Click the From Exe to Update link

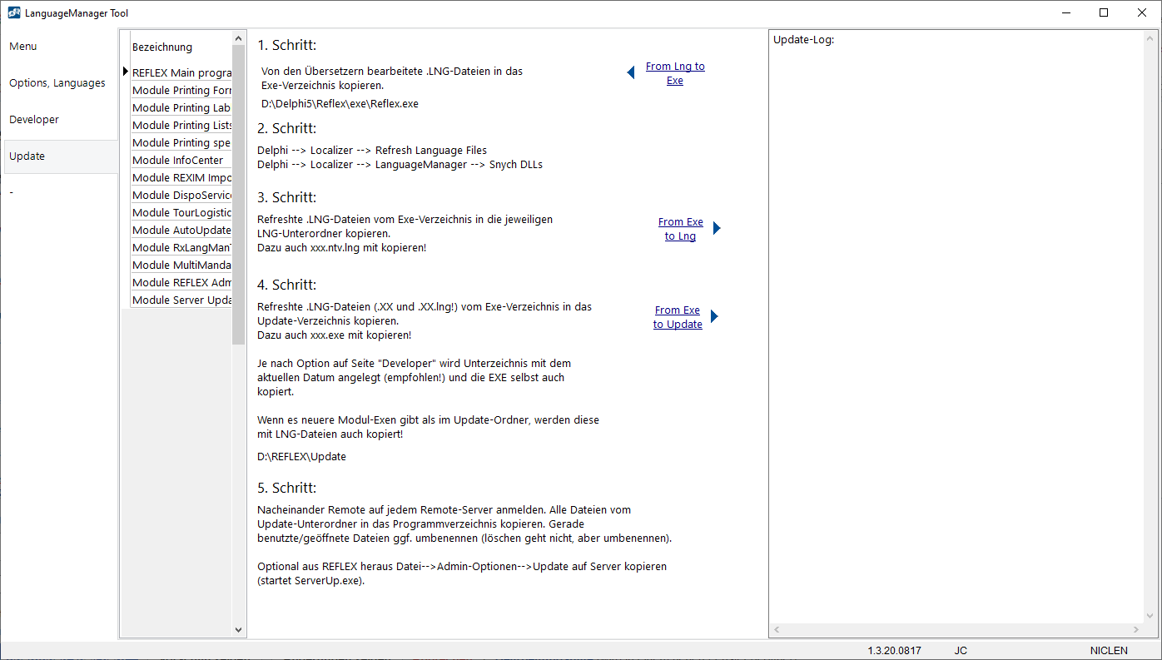pyautogui.click(x=678, y=317)
